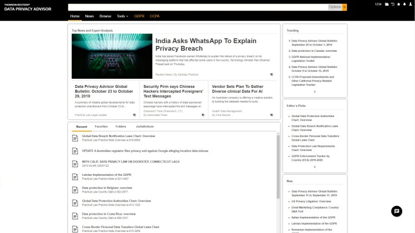Open the live chat bubble icon
This screenshot has height=233, width=415.
point(397,211)
